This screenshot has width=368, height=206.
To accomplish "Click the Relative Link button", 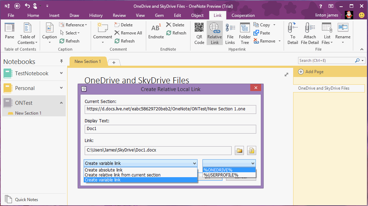I will click(214, 33).
